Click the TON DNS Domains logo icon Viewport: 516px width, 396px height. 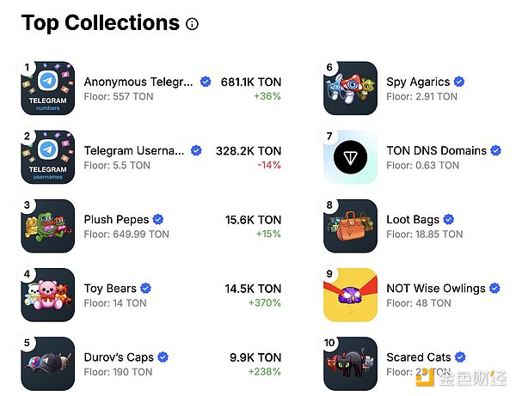coord(350,157)
